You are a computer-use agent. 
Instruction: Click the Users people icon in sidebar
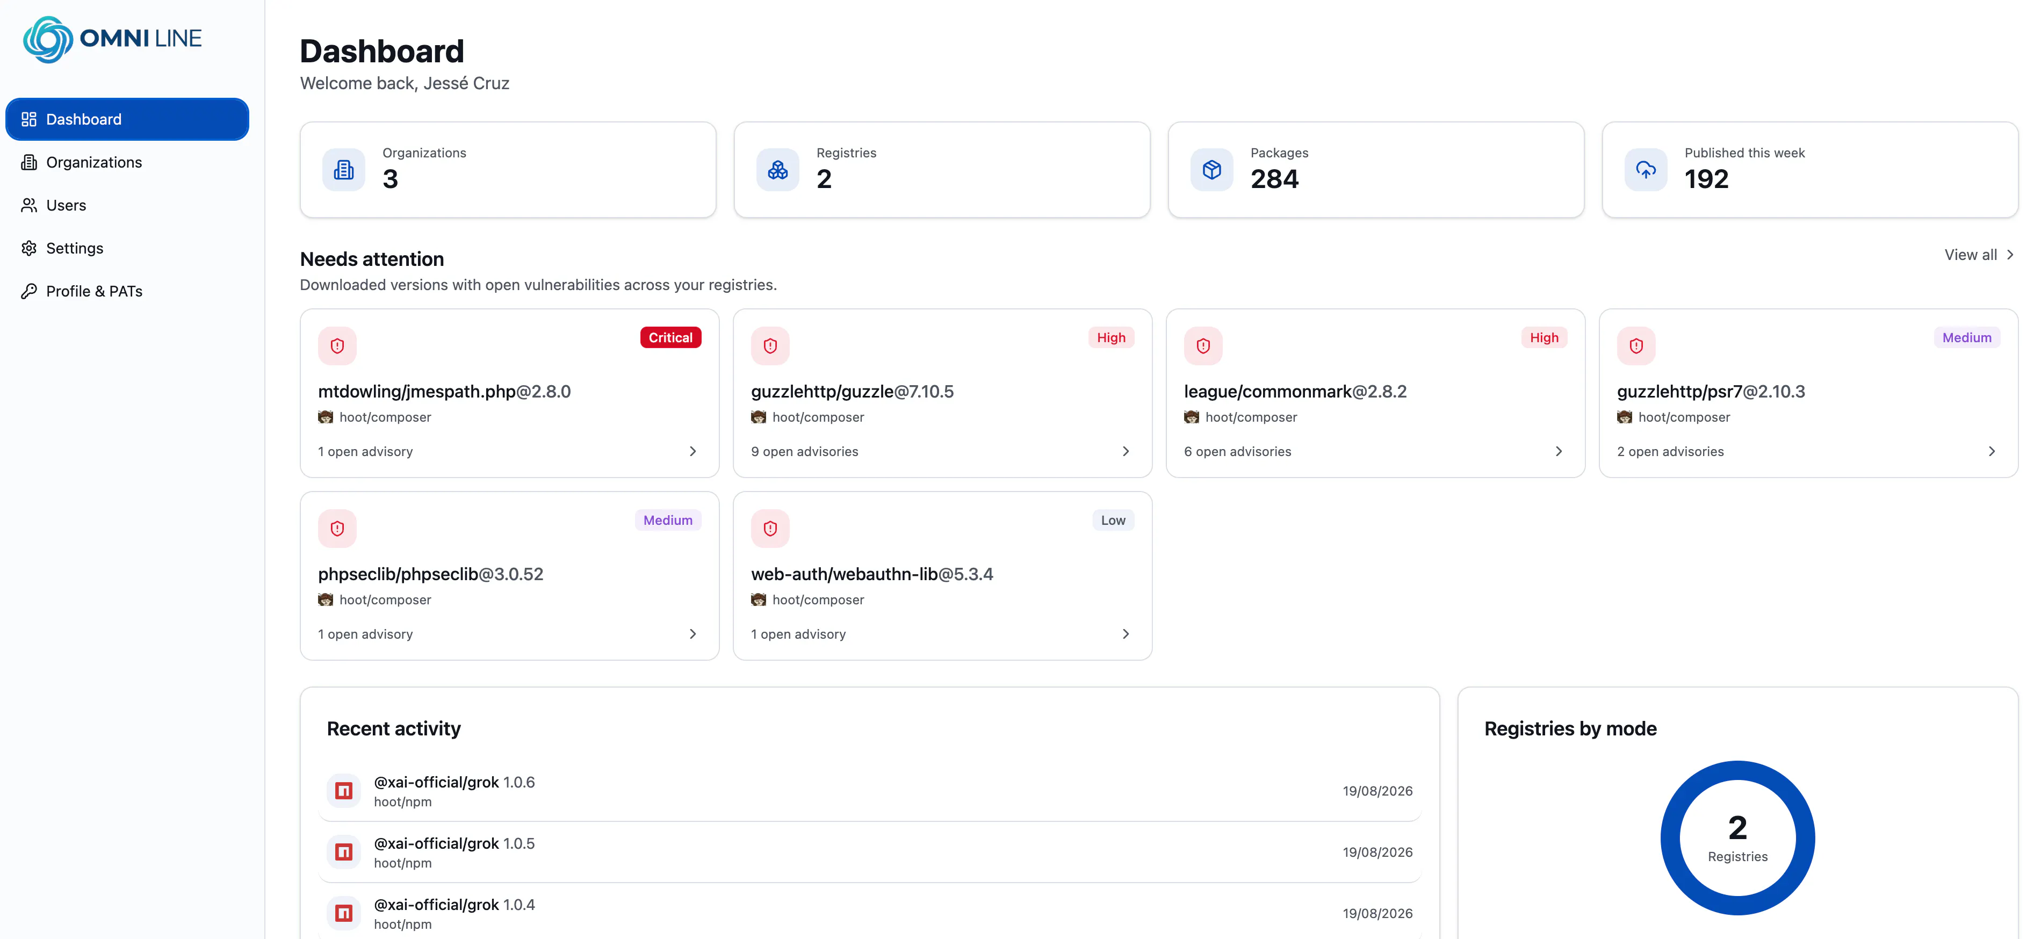pos(29,205)
